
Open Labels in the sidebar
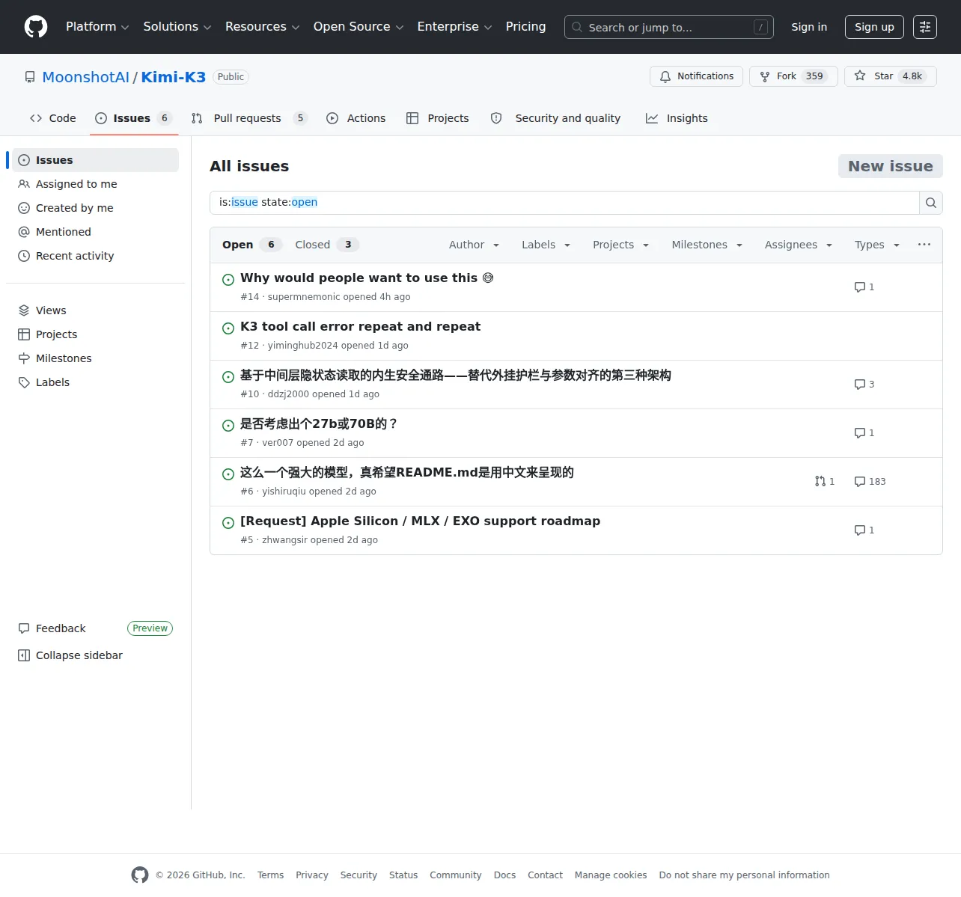[x=95, y=382]
